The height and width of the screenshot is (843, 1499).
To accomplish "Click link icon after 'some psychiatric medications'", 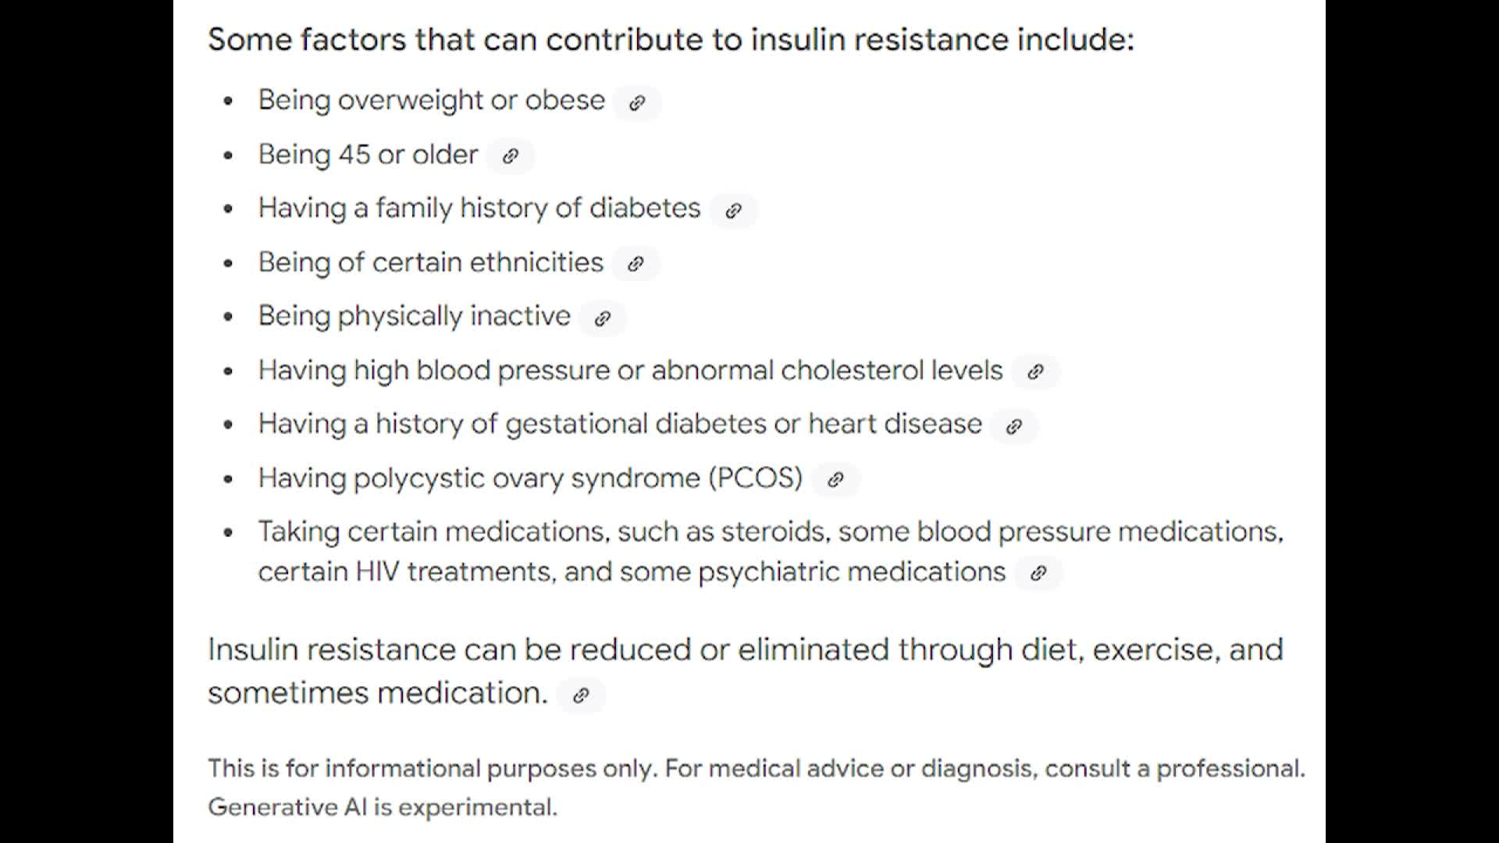I will pos(1038,573).
